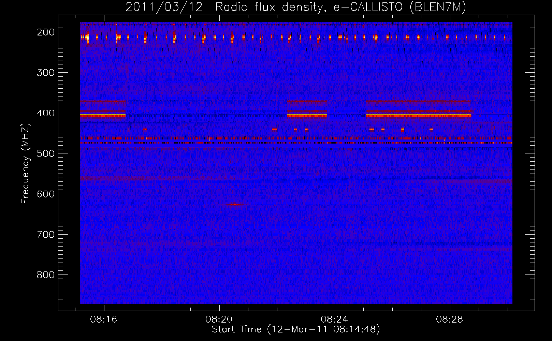552x341 pixels.
Task: Click the "Frequency (MHZ)" axis label
Action: pyautogui.click(x=26, y=163)
